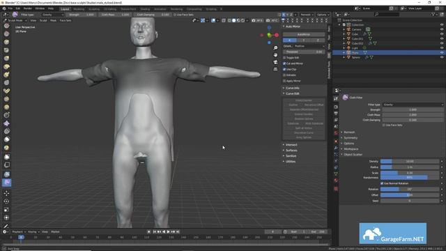Open the Modifiers wrench properties tab
This screenshot has height=251, width=446.
tap(336, 148)
